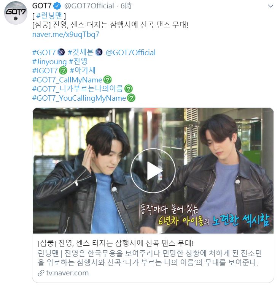Open the link card title below video
This screenshot has height=286, width=280.
pos(115,243)
